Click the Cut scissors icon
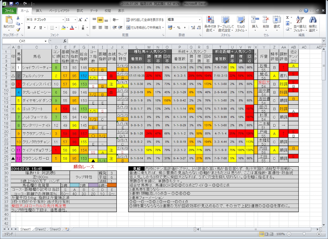 [x=18, y=18]
